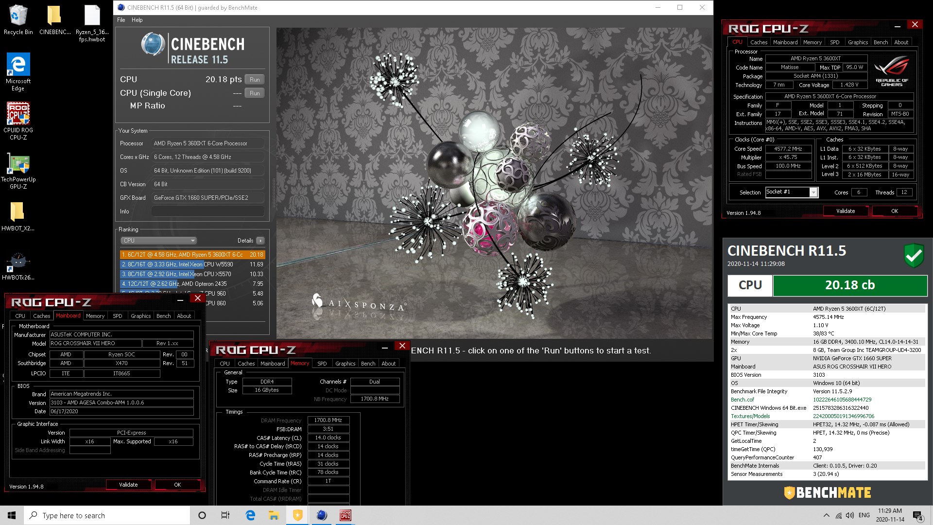Switch to SPD tab in top-right CPU-Z

[834, 42]
